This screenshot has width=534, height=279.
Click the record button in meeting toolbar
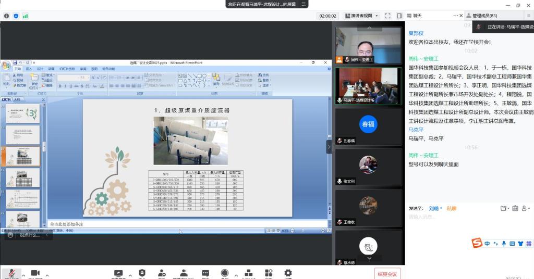point(225,273)
